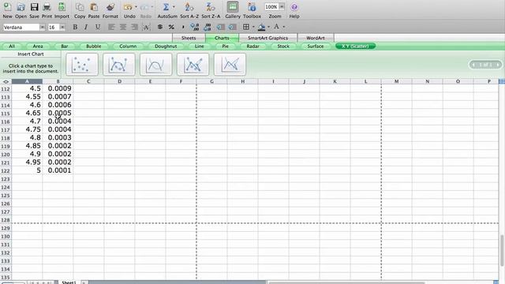The width and height of the screenshot is (505, 284).
Task: Filter charts by Surface type
Action: (316, 47)
